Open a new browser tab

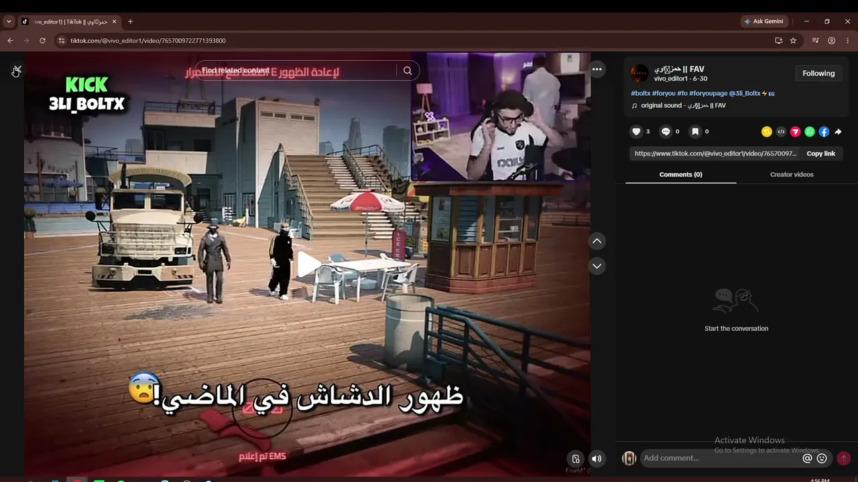130,21
